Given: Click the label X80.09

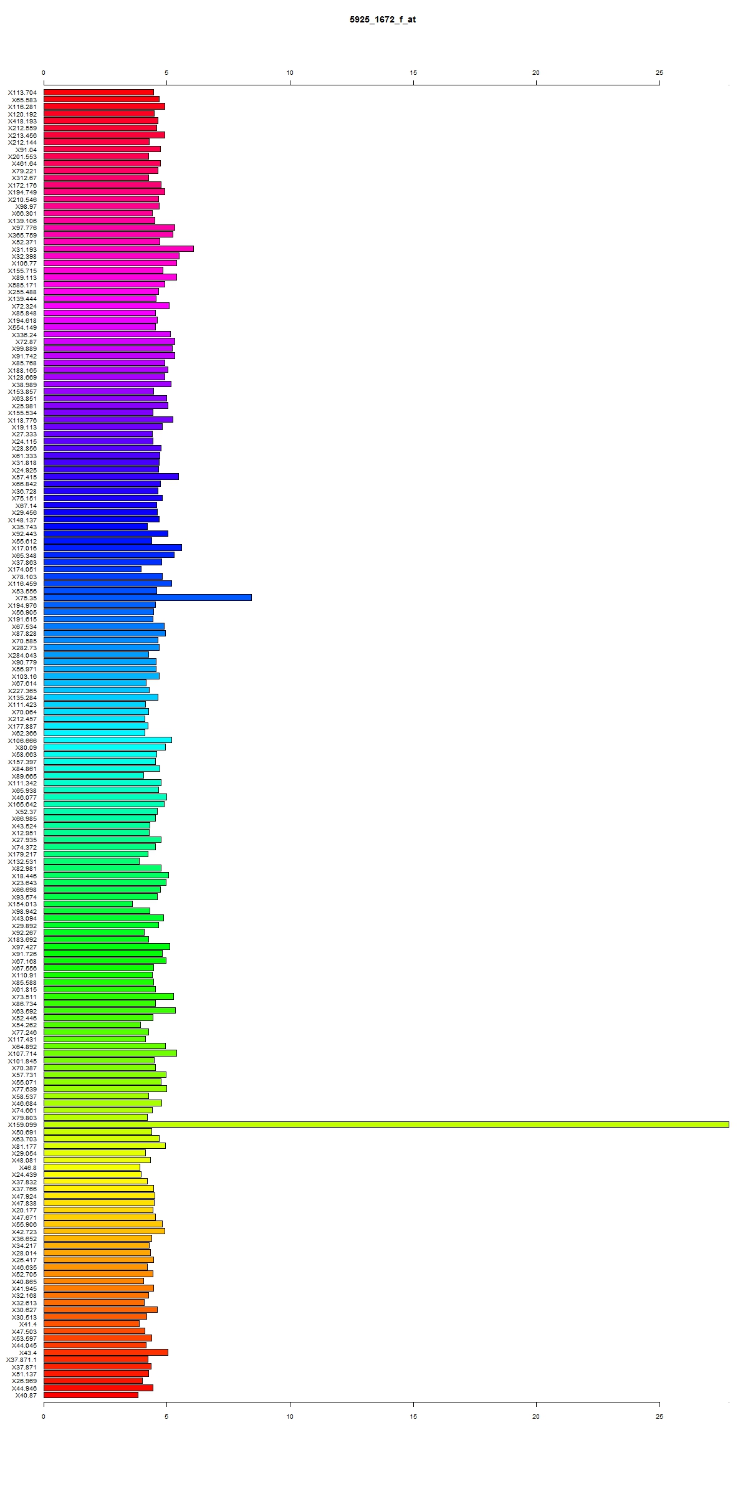Looking at the screenshot, I should (26, 747).
